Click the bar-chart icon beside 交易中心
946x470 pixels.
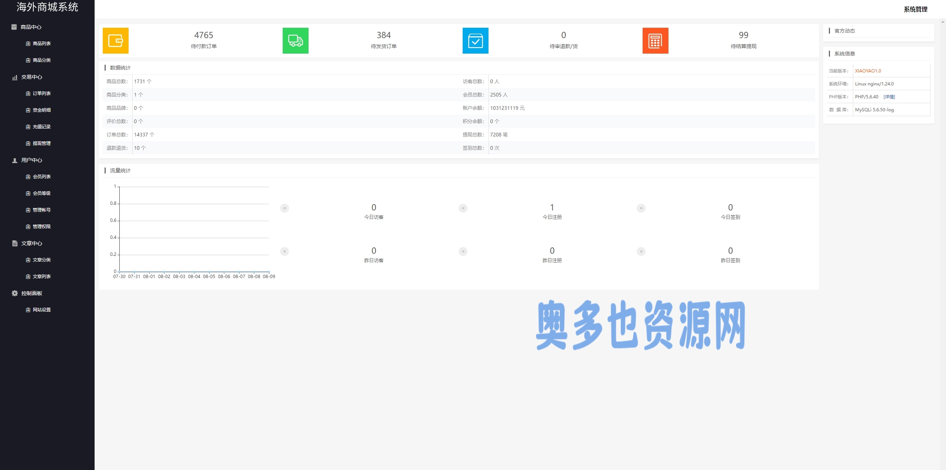(15, 77)
